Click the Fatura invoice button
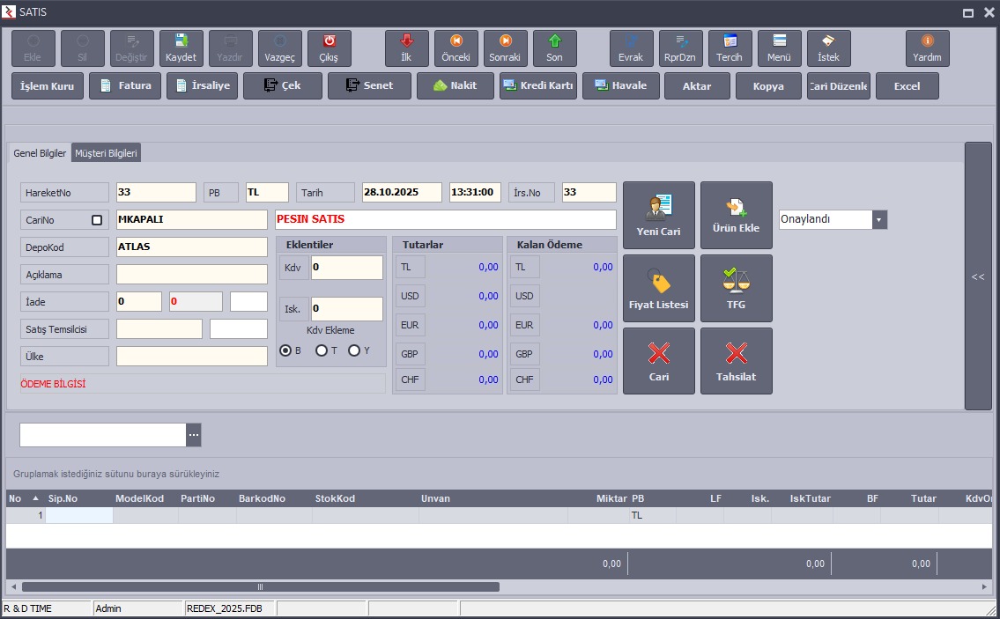The image size is (1000, 619). 125,86
